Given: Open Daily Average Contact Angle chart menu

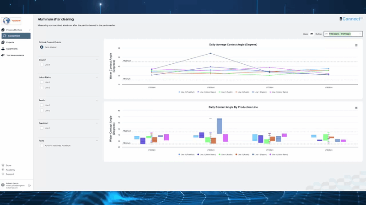Looking at the screenshot, I should click(x=356, y=45).
